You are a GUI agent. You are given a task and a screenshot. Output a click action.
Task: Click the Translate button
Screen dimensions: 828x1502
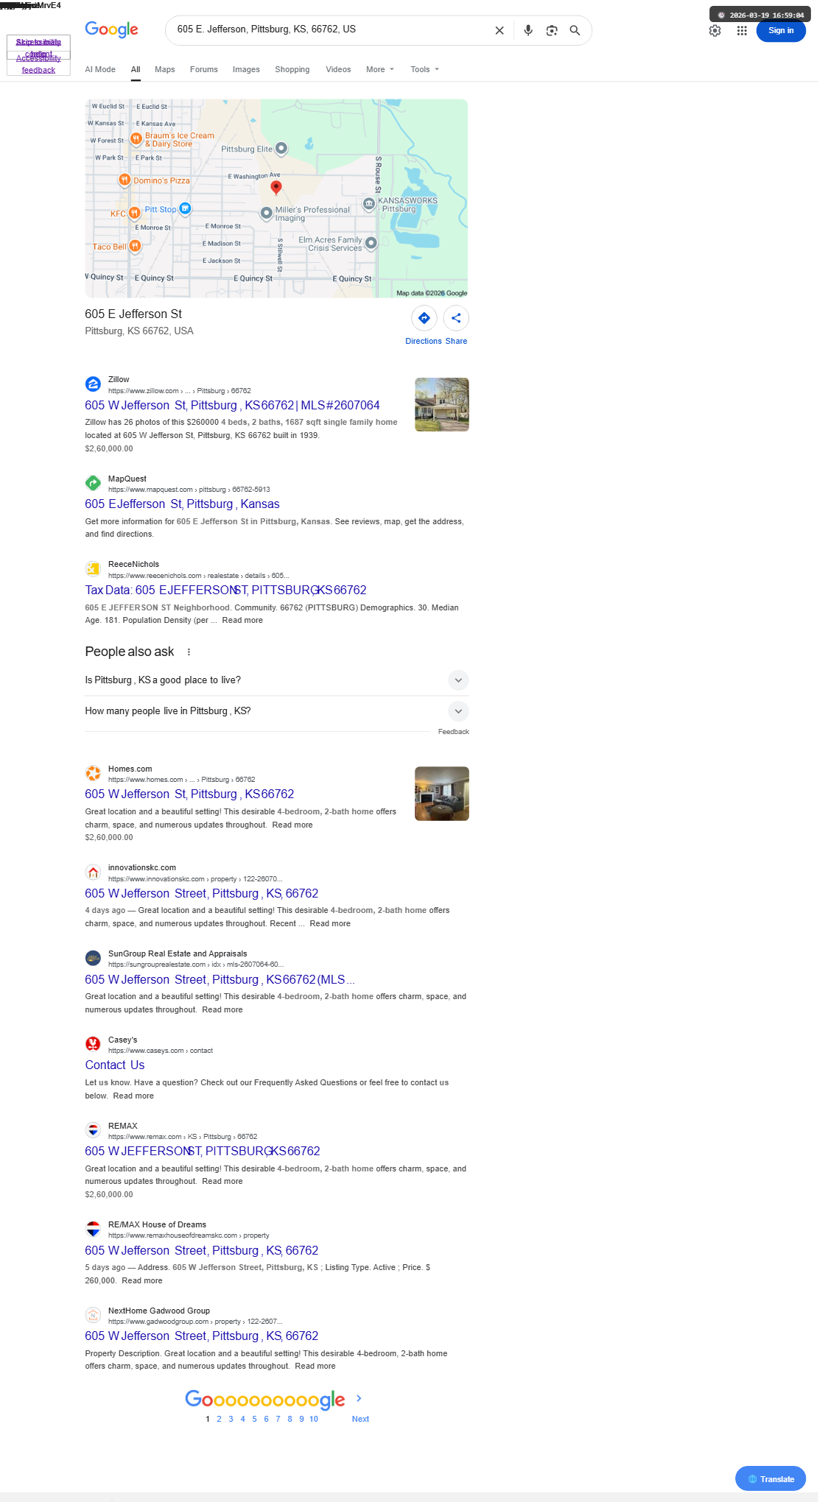pyautogui.click(x=771, y=1478)
